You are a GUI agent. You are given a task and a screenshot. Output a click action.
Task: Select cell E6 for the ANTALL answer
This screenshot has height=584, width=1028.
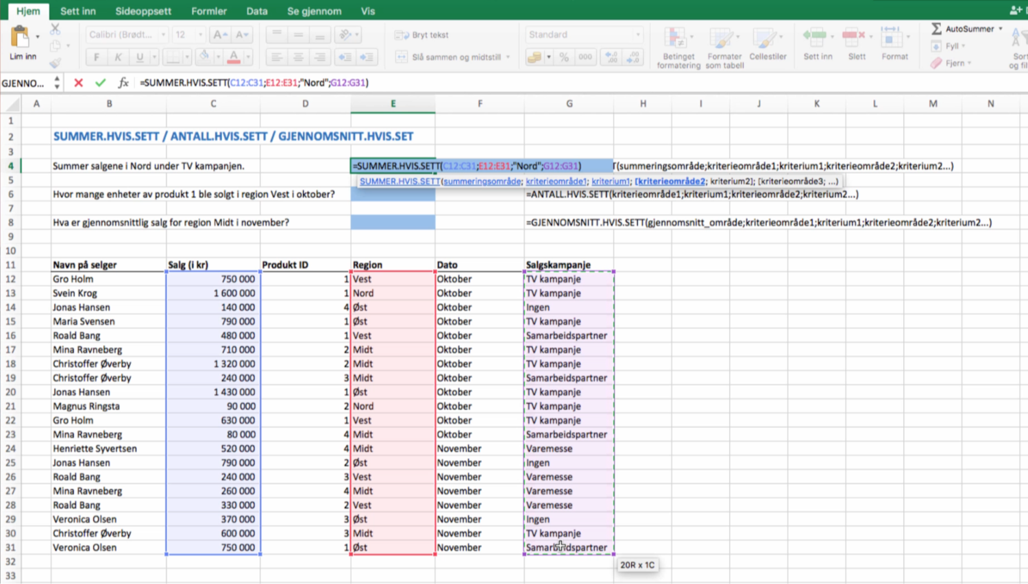point(393,194)
